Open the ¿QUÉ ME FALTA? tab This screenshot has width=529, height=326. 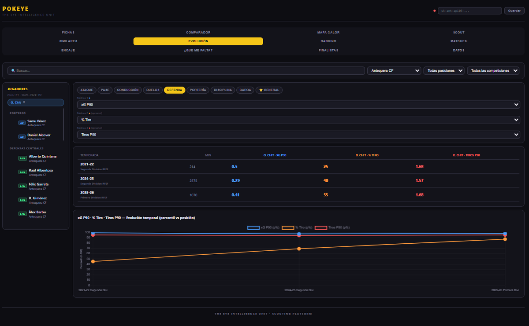tap(198, 50)
